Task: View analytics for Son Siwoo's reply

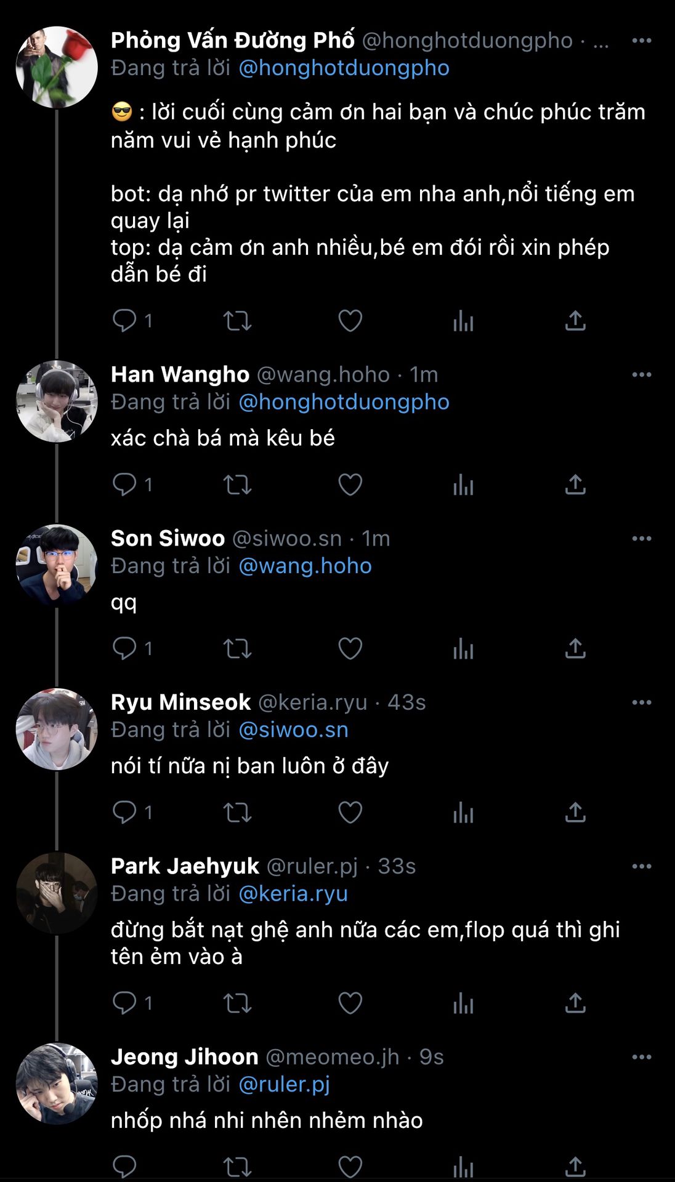Action: tap(463, 648)
